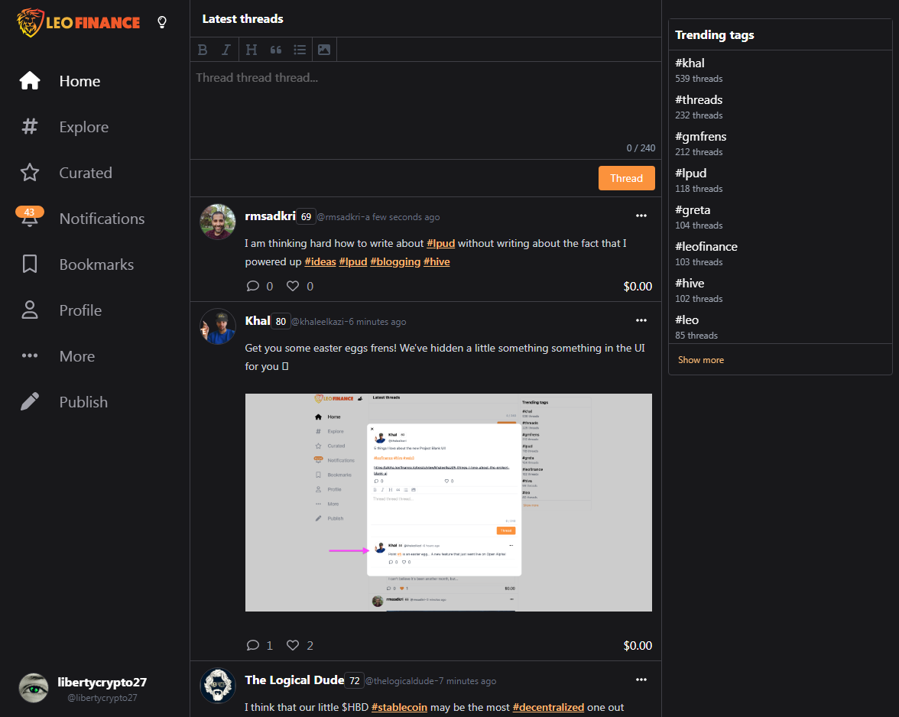The image size is (899, 717).
Task: Open Notifications in sidebar
Action: (x=102, y=219)
